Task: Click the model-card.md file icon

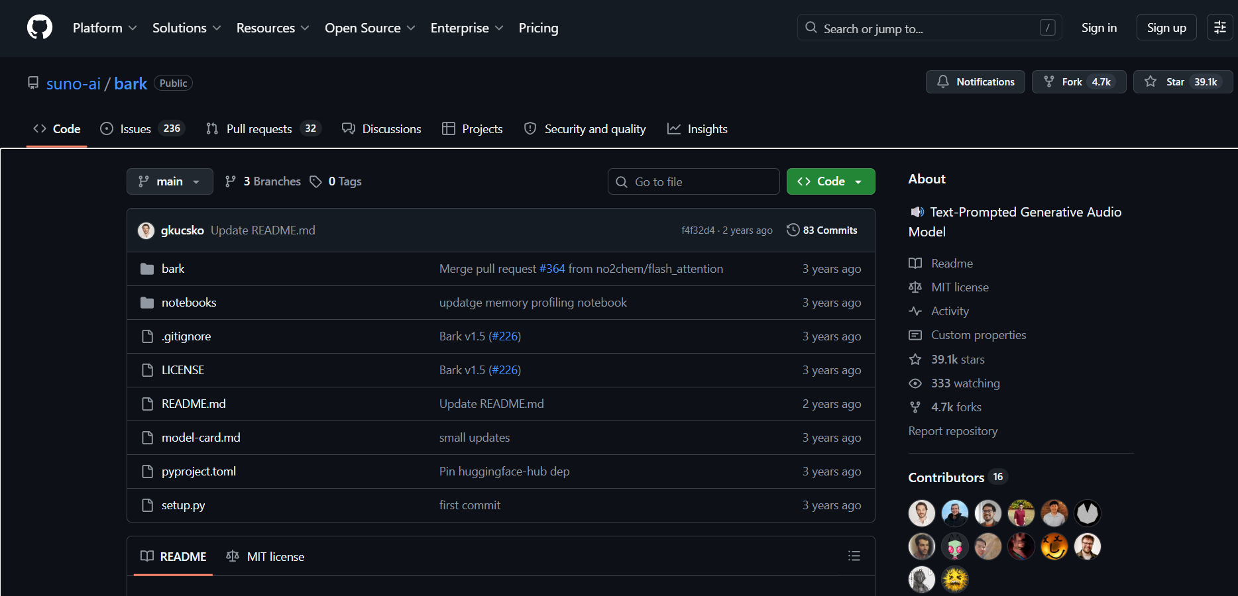Action: pos(147,438)
